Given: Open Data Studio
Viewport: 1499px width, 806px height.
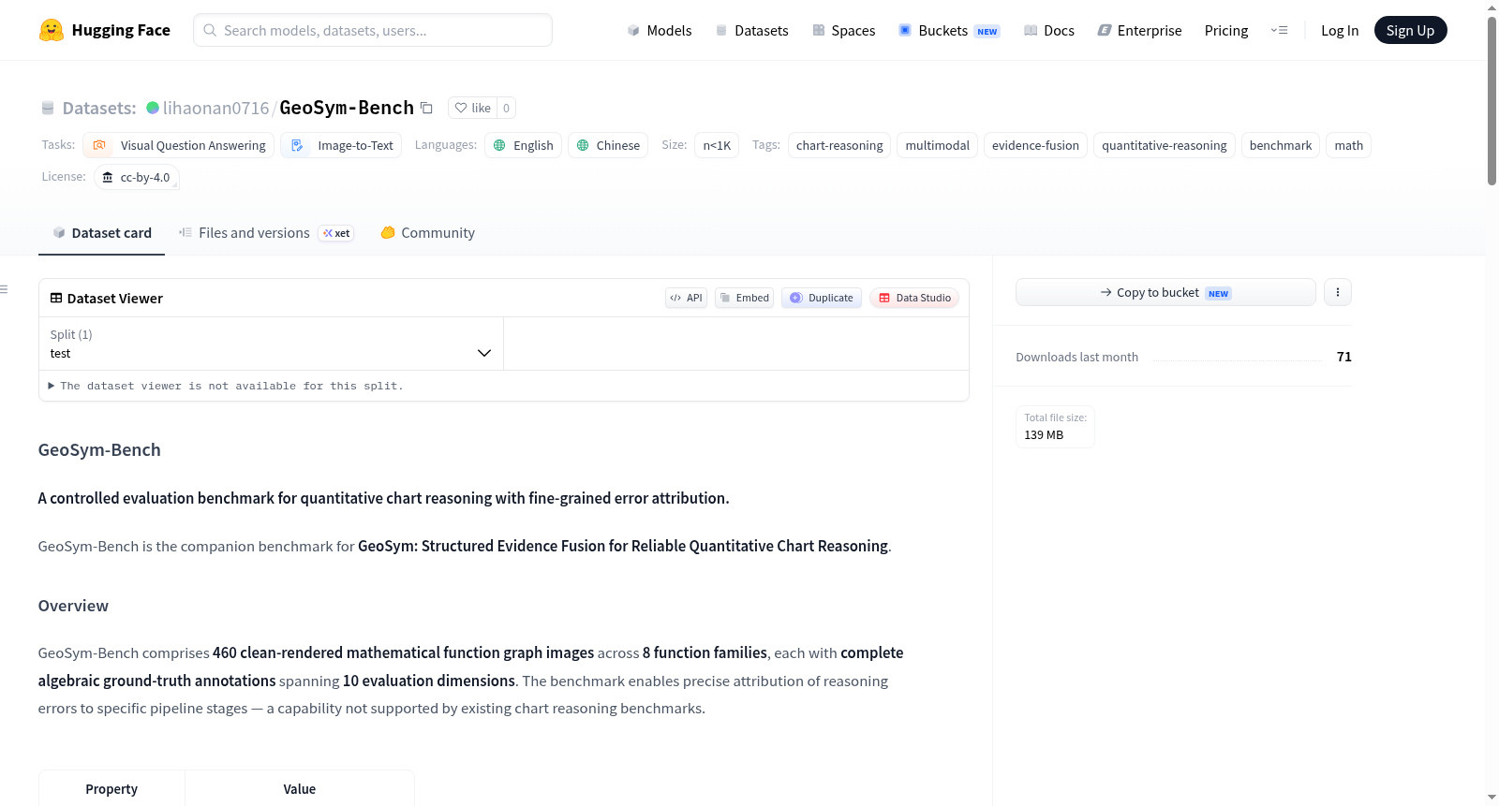Looking at the screenshot, I should (914, 298).
